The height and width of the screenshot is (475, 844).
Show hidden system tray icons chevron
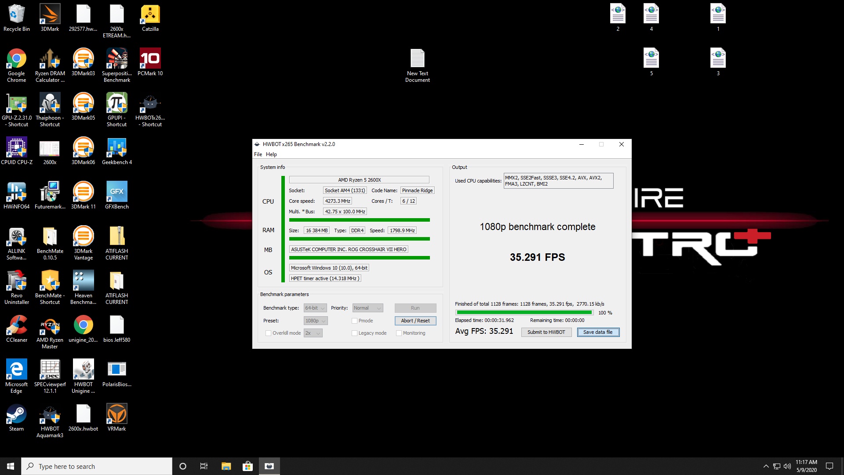point(766,466)
